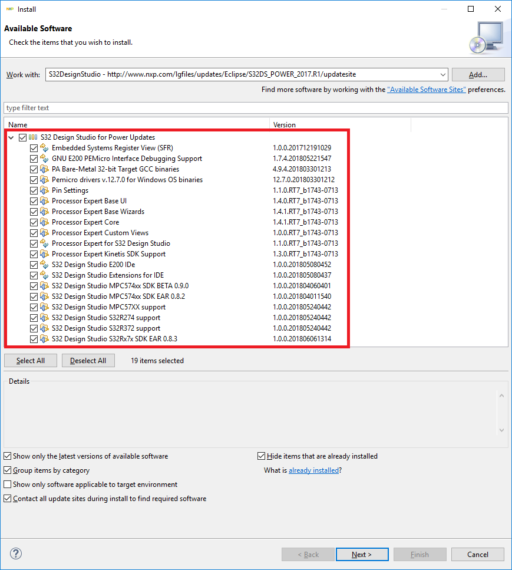Open the help question mark icon
This screenshot has height=570, width=512.
pyautogui.click(x=16, y=553)
